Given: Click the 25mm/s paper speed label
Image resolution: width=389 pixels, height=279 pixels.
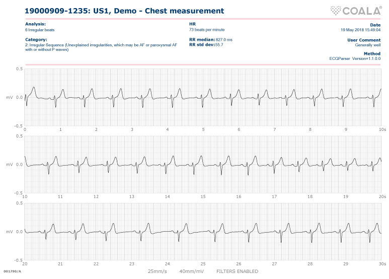Looking at the screenshot, I should tap(158, 271).
